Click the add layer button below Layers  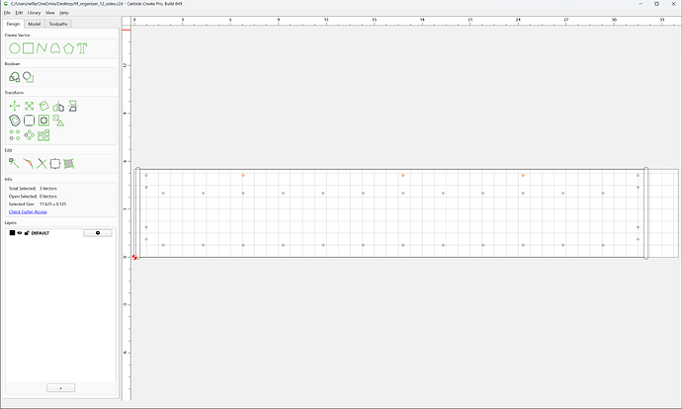point(60,387)
